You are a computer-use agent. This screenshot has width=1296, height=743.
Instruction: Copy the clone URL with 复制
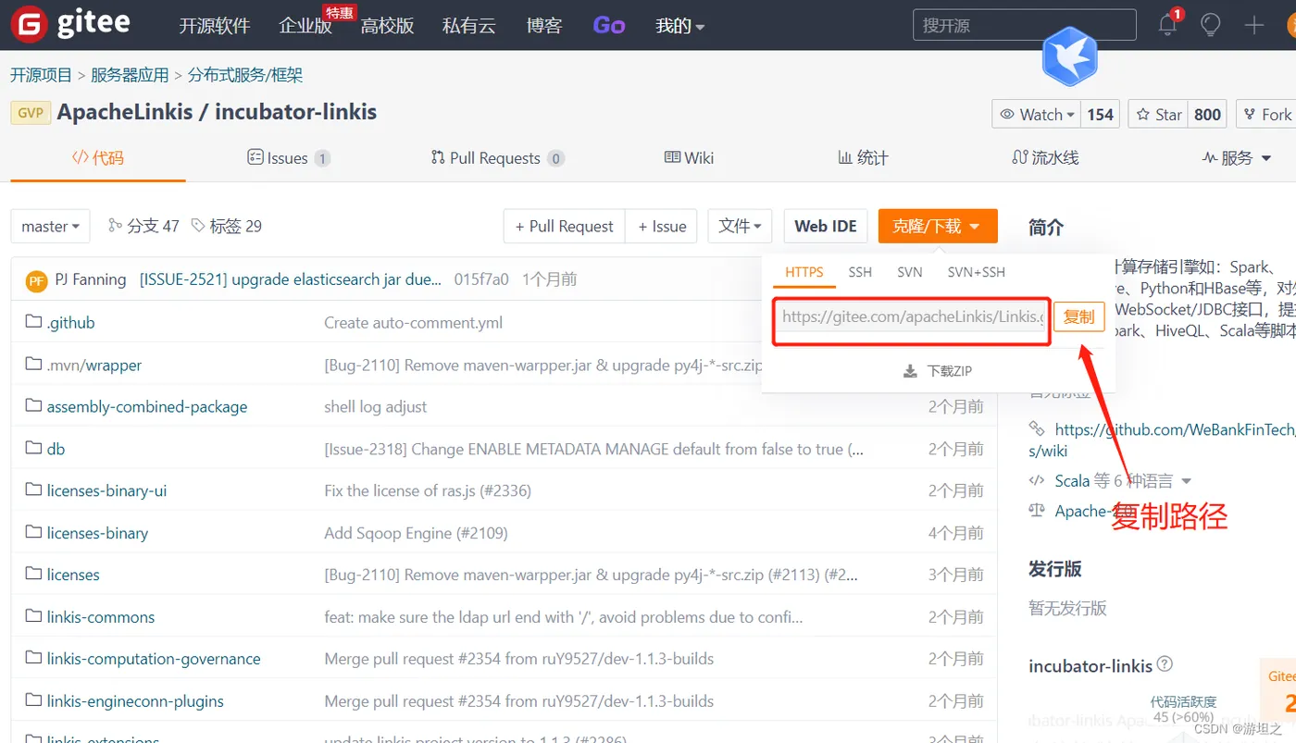pos(1079,316)
